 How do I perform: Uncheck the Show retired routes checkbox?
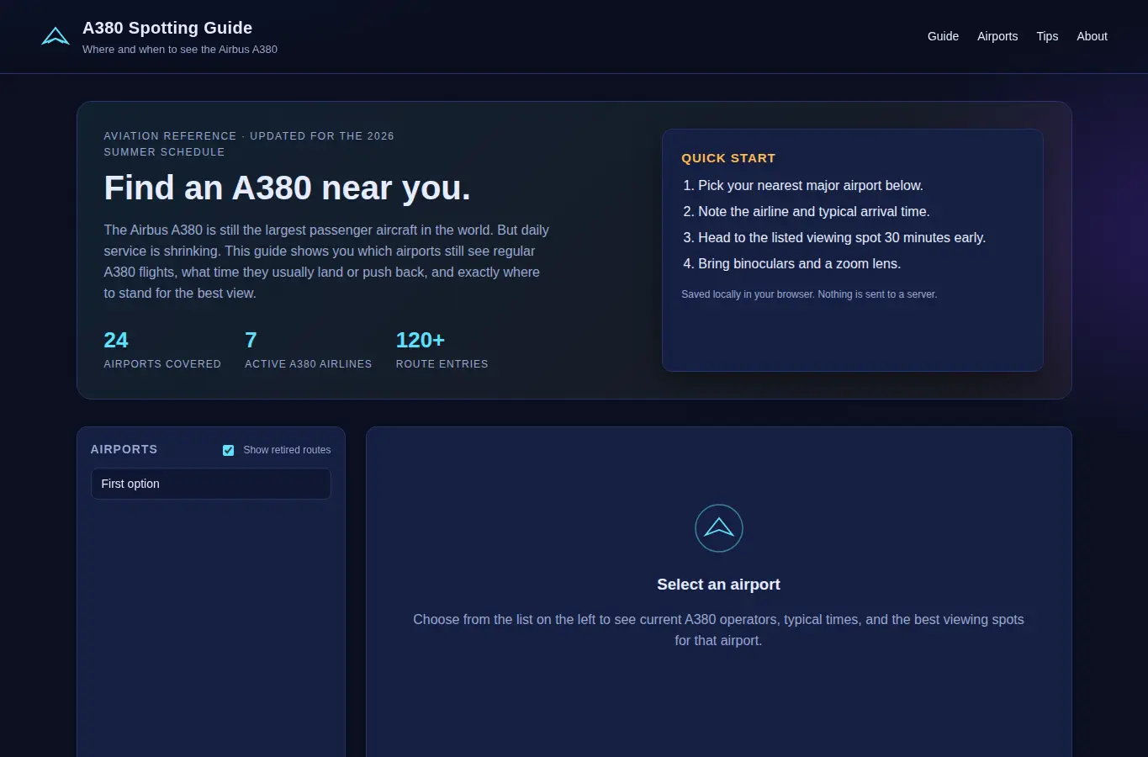point(228,450)
